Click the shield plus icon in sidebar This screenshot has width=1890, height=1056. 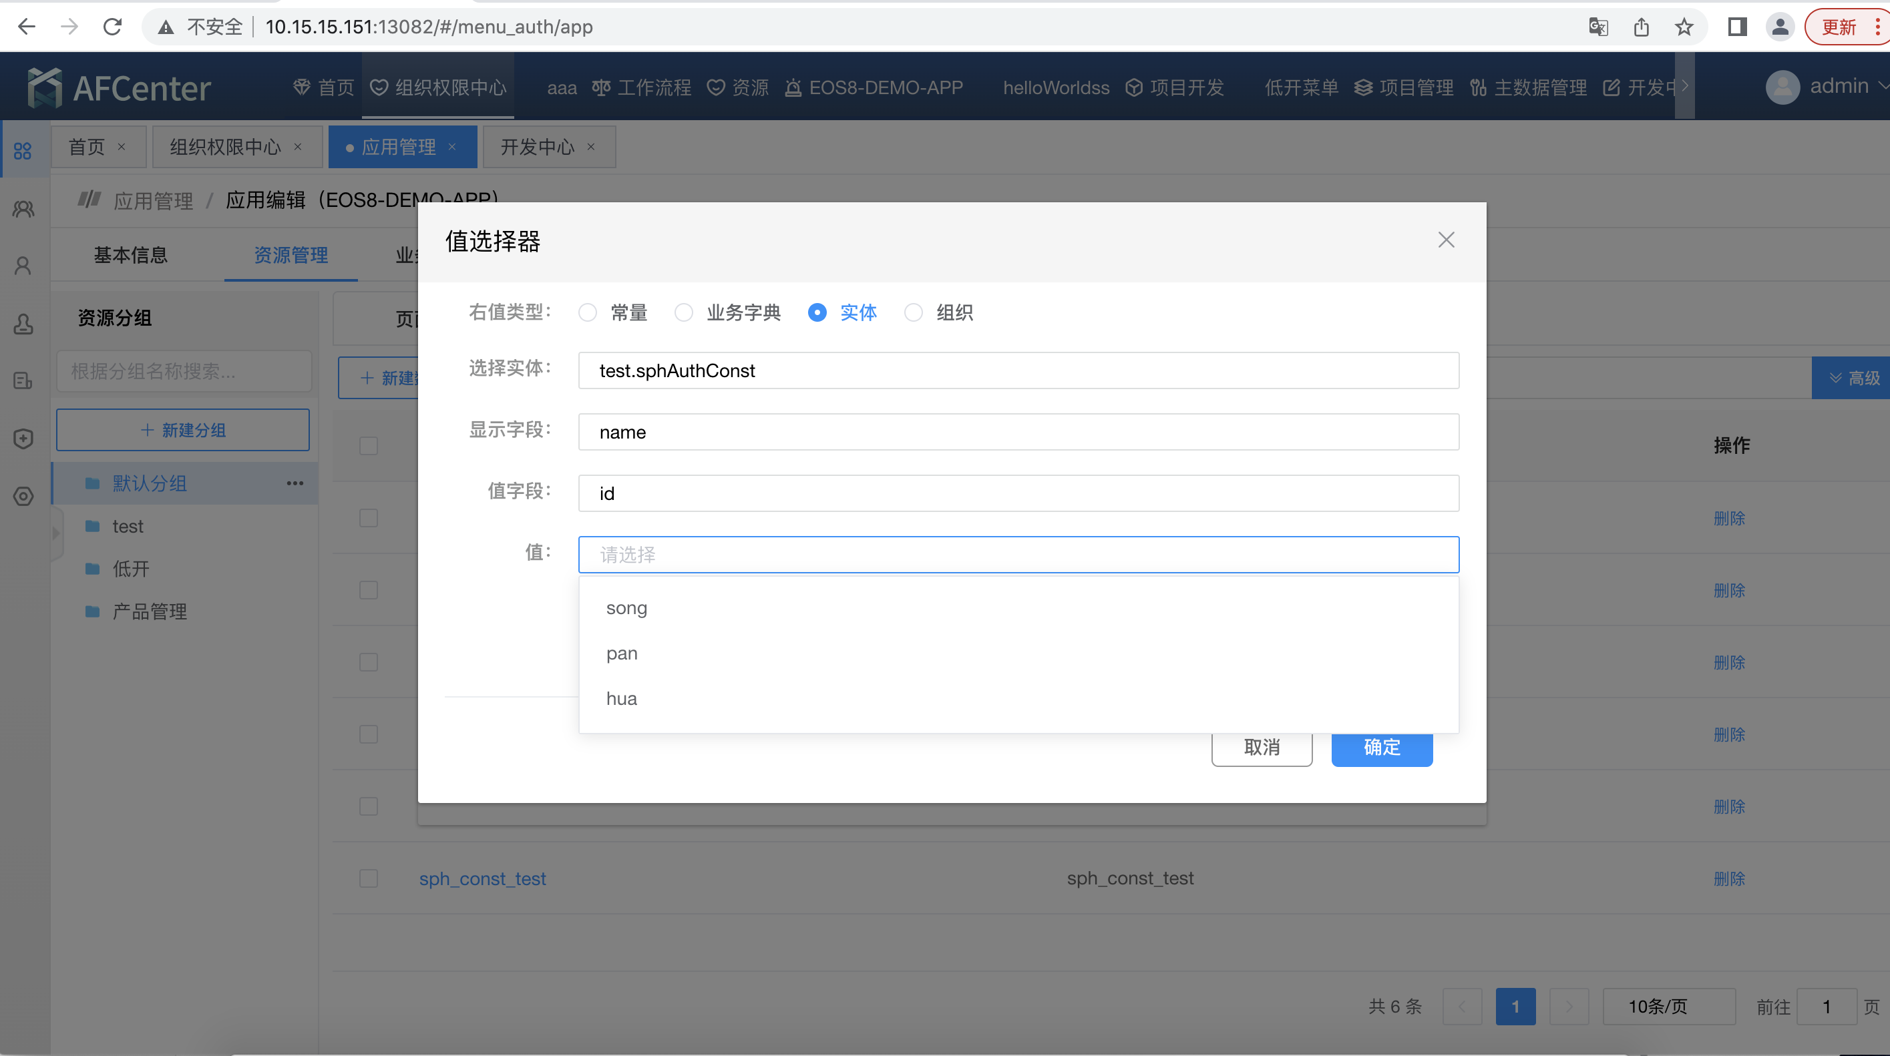click(x=23, y=439)
